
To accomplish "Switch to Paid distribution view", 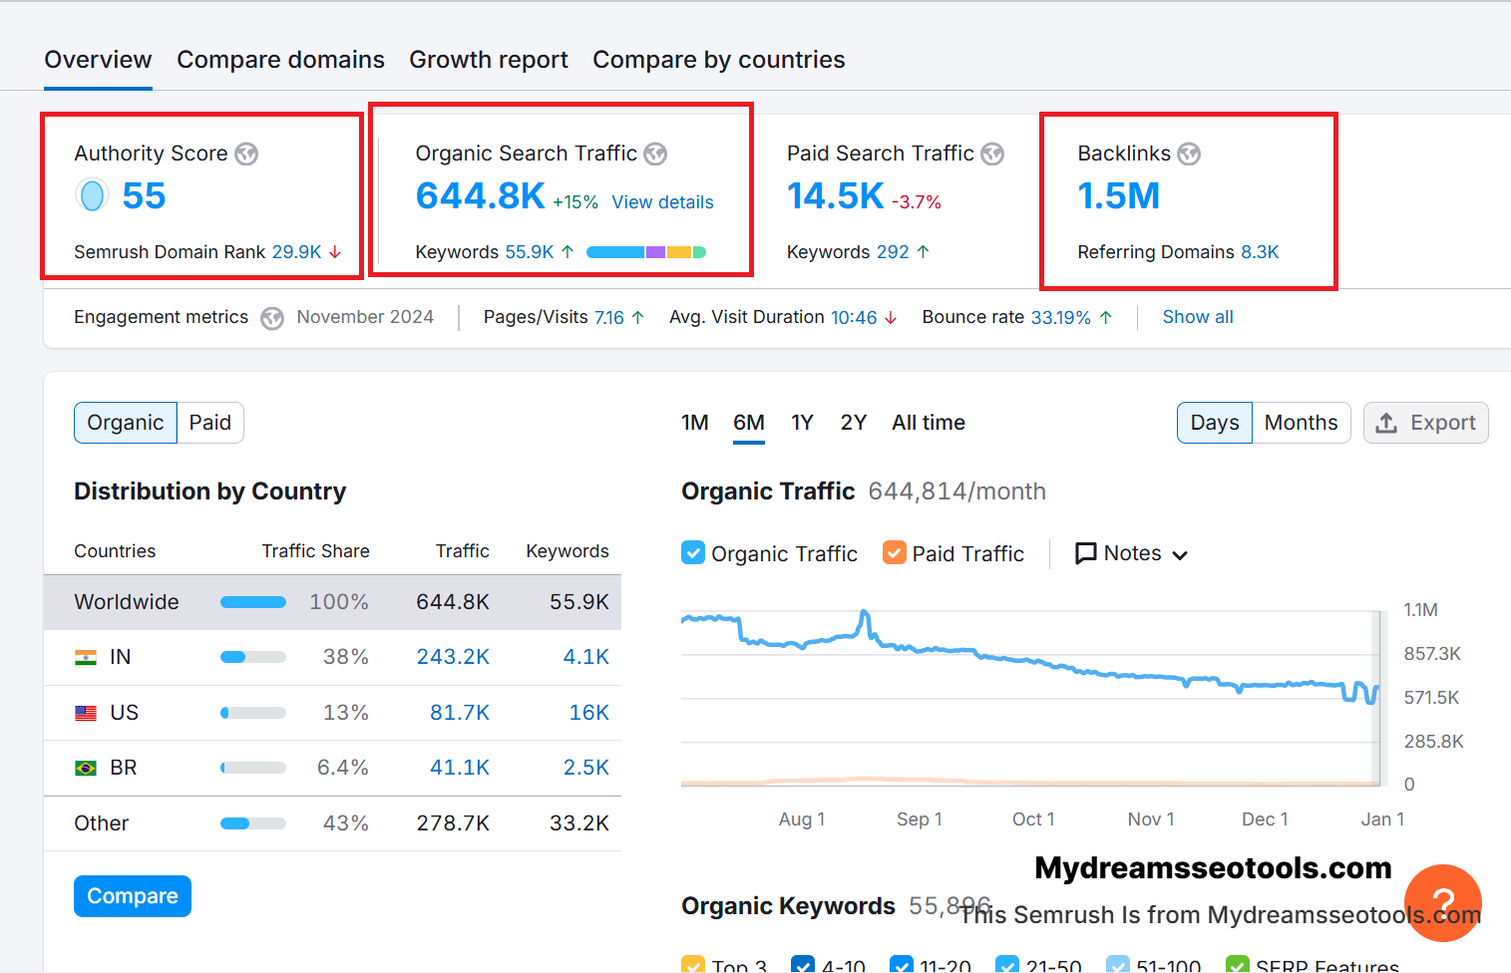I will click(x=210, y=423).
